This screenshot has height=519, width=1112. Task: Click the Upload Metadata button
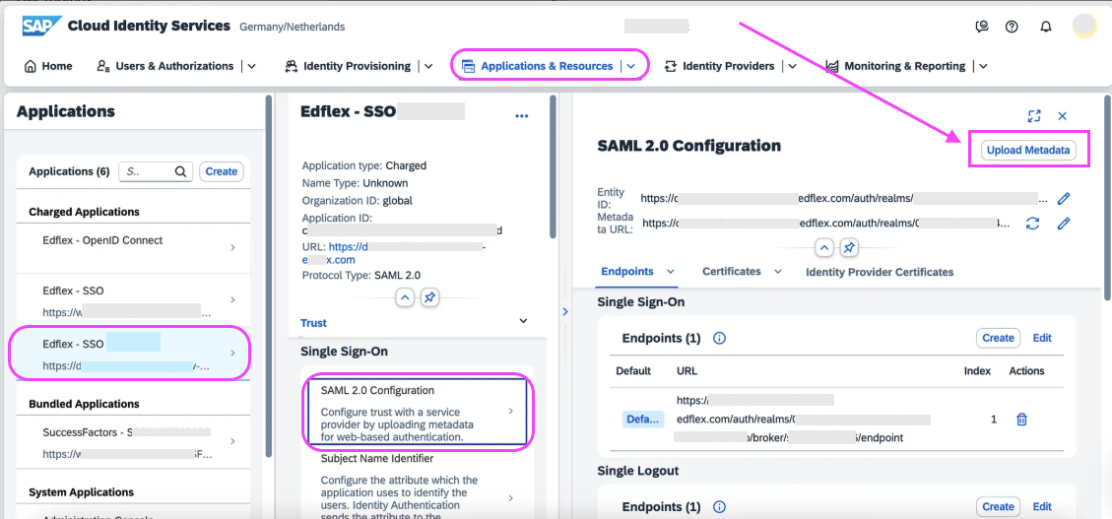click(x=1028, y=150)
